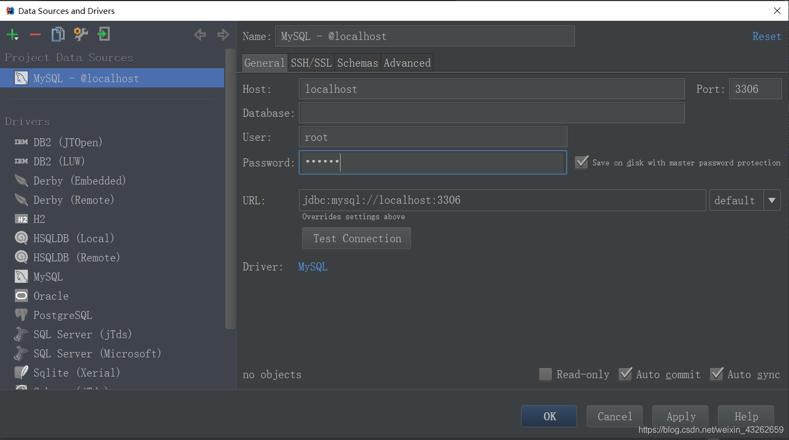This screenshot has width=789, height=440.
Task: Select Derby (Remote) driver
Action: pos(74,199)
